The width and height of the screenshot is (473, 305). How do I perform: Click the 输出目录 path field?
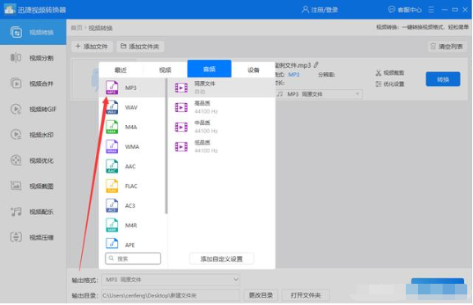tap(171, 295)
